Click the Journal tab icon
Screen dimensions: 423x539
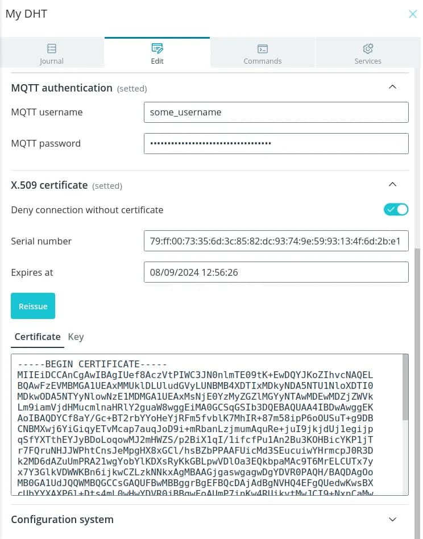click(x=52, y=48)
